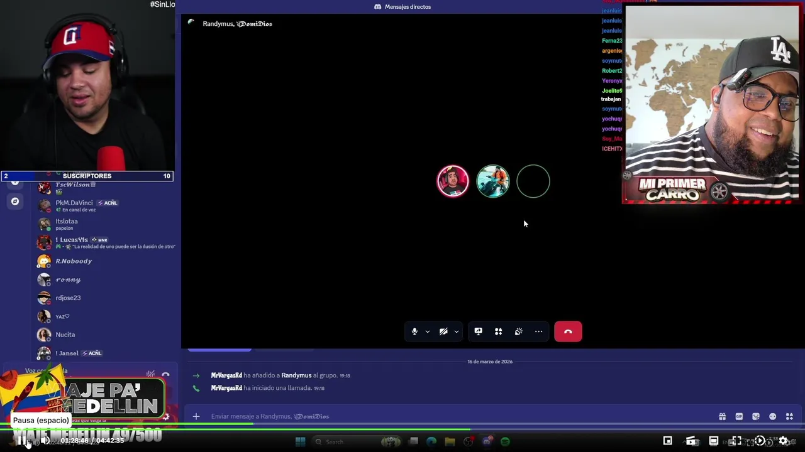
Task: Select YAZ in the friends list
Action: [x=104, y=316]
